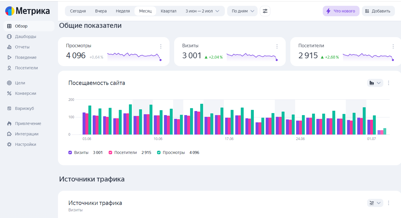Click the Что нового button
The image size is (401, 218).
click(x=341, y=11)
